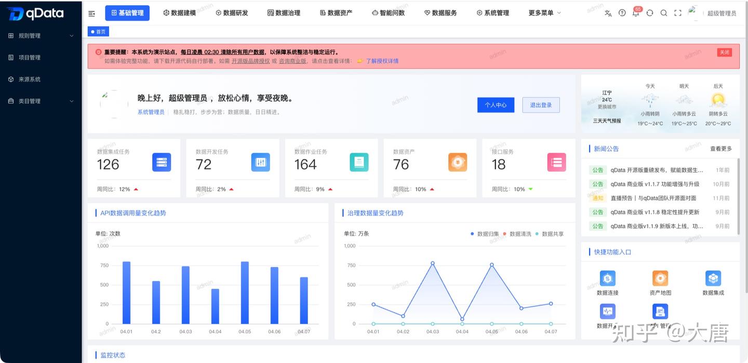Expand 类目管理 sidebar menu
Screen dimensions: 748x363
point(41,101)
